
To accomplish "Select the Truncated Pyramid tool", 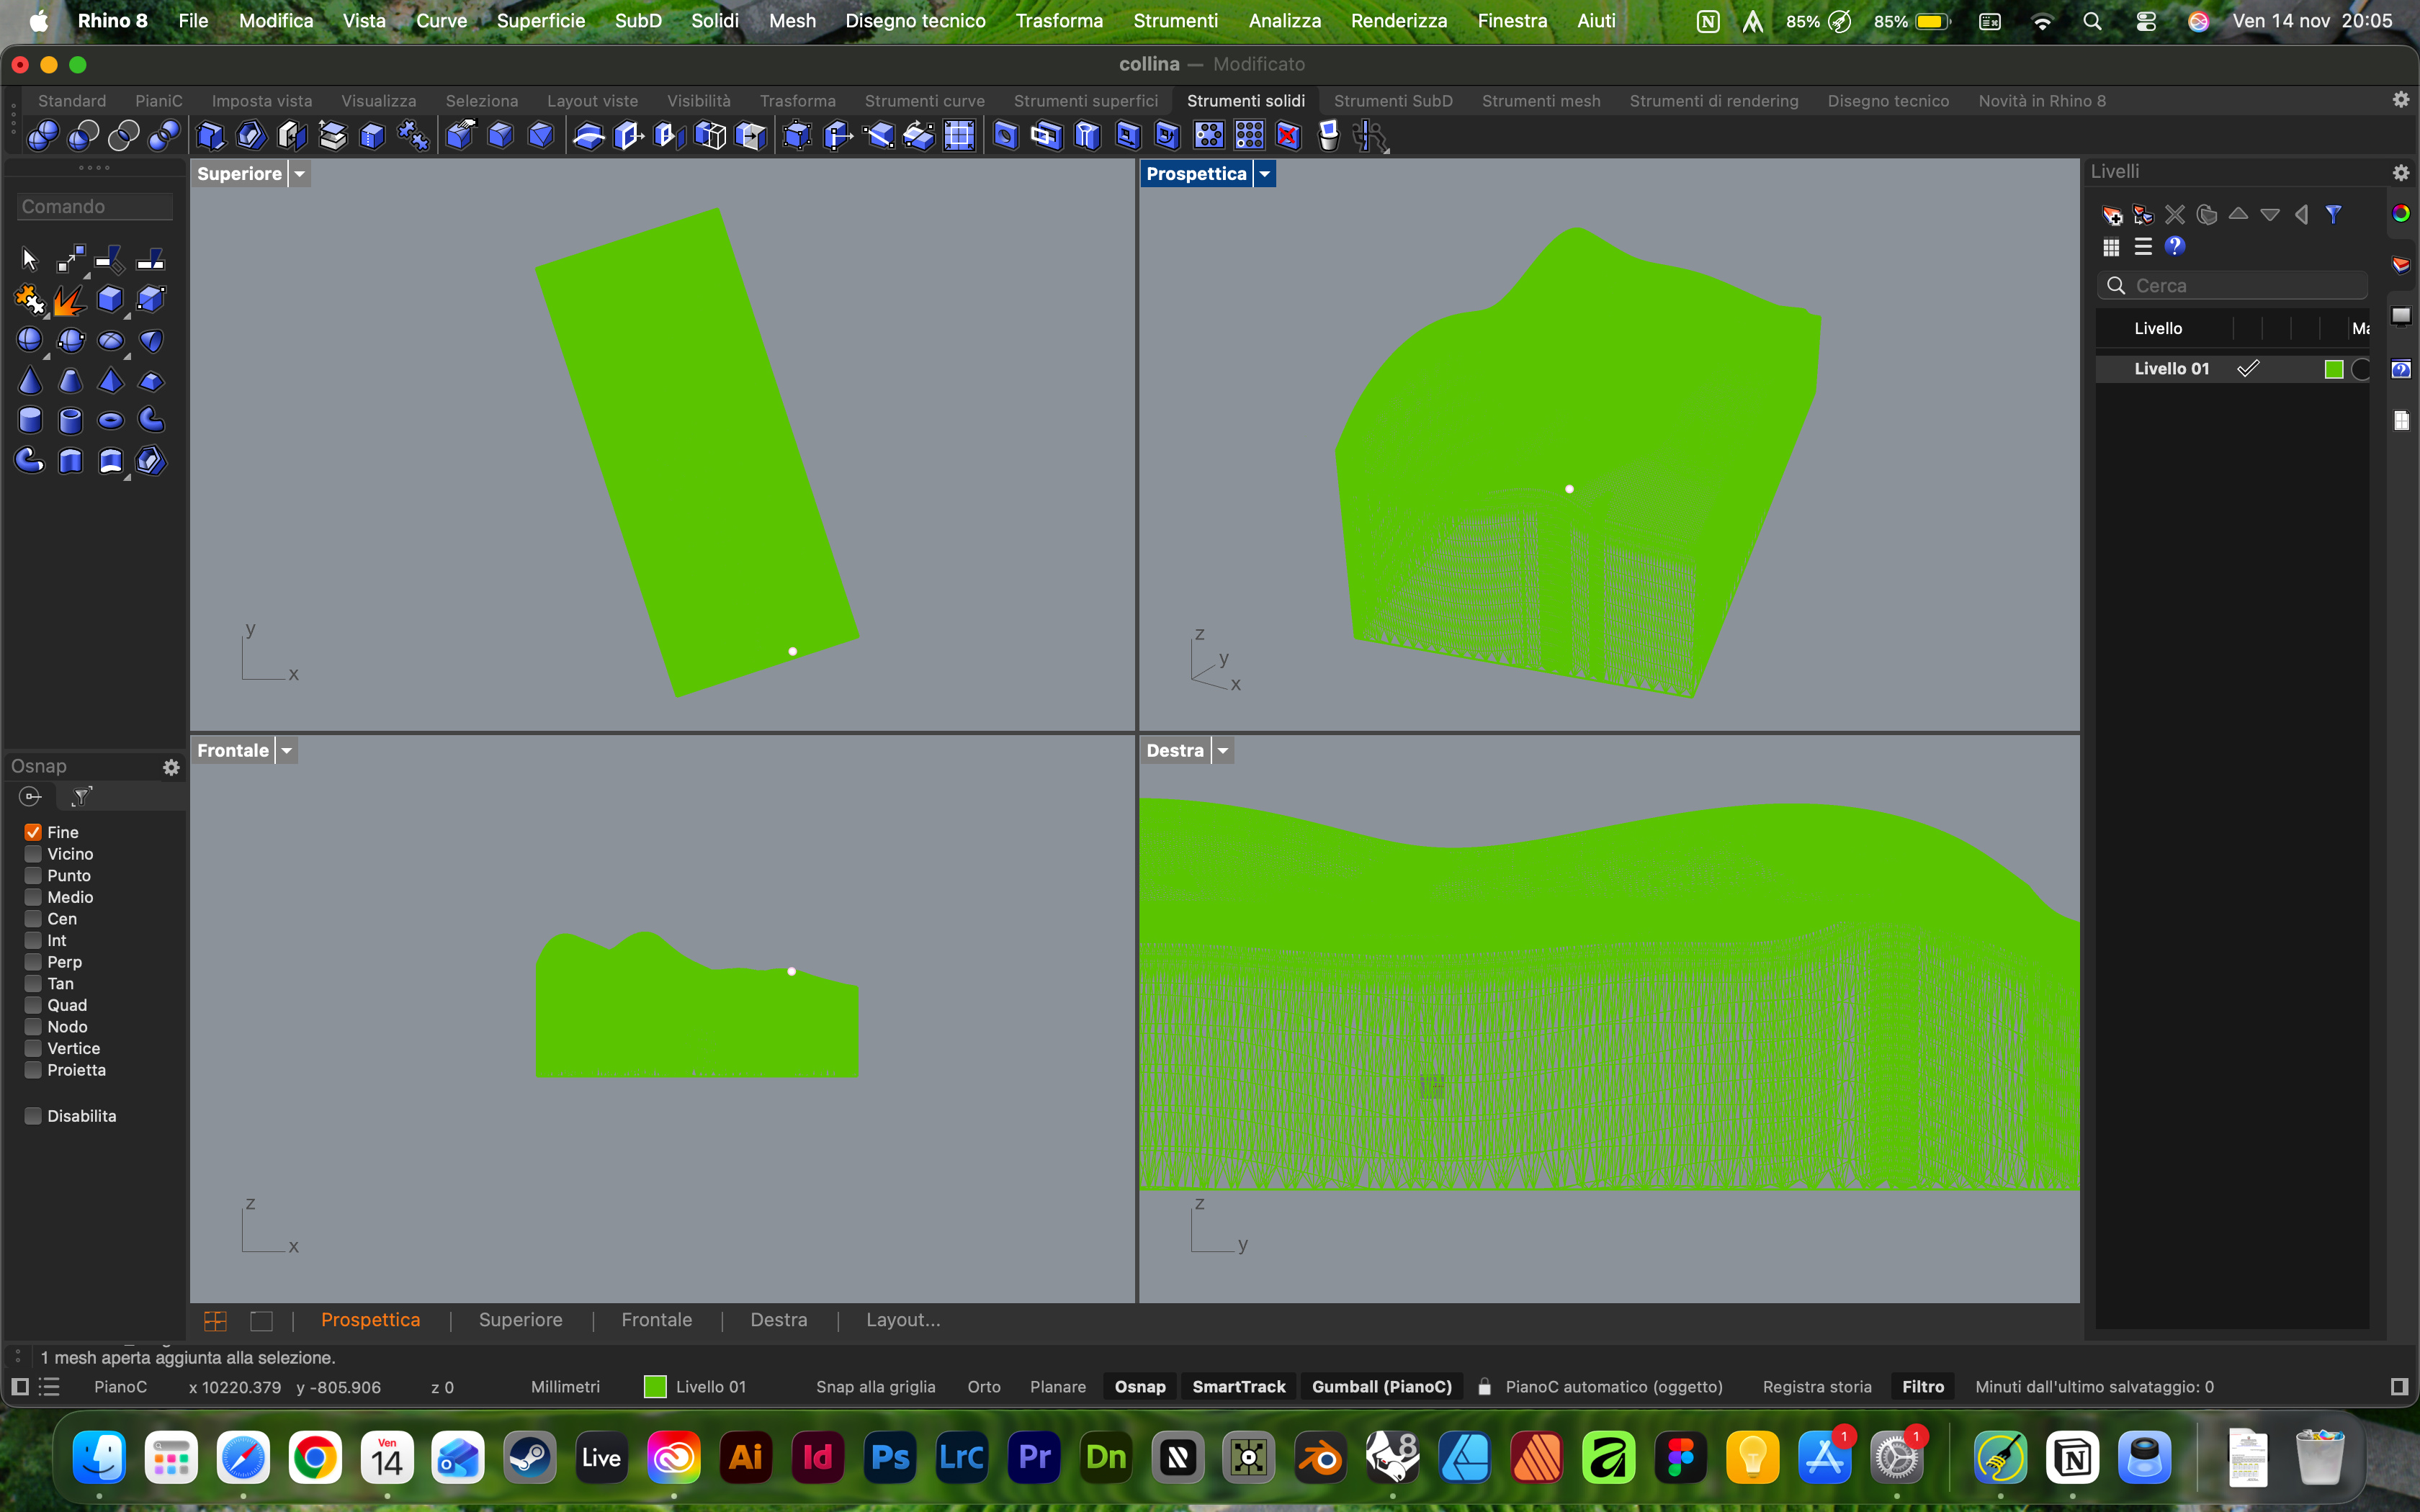I will pyautogui.click(x=151, y=382).
